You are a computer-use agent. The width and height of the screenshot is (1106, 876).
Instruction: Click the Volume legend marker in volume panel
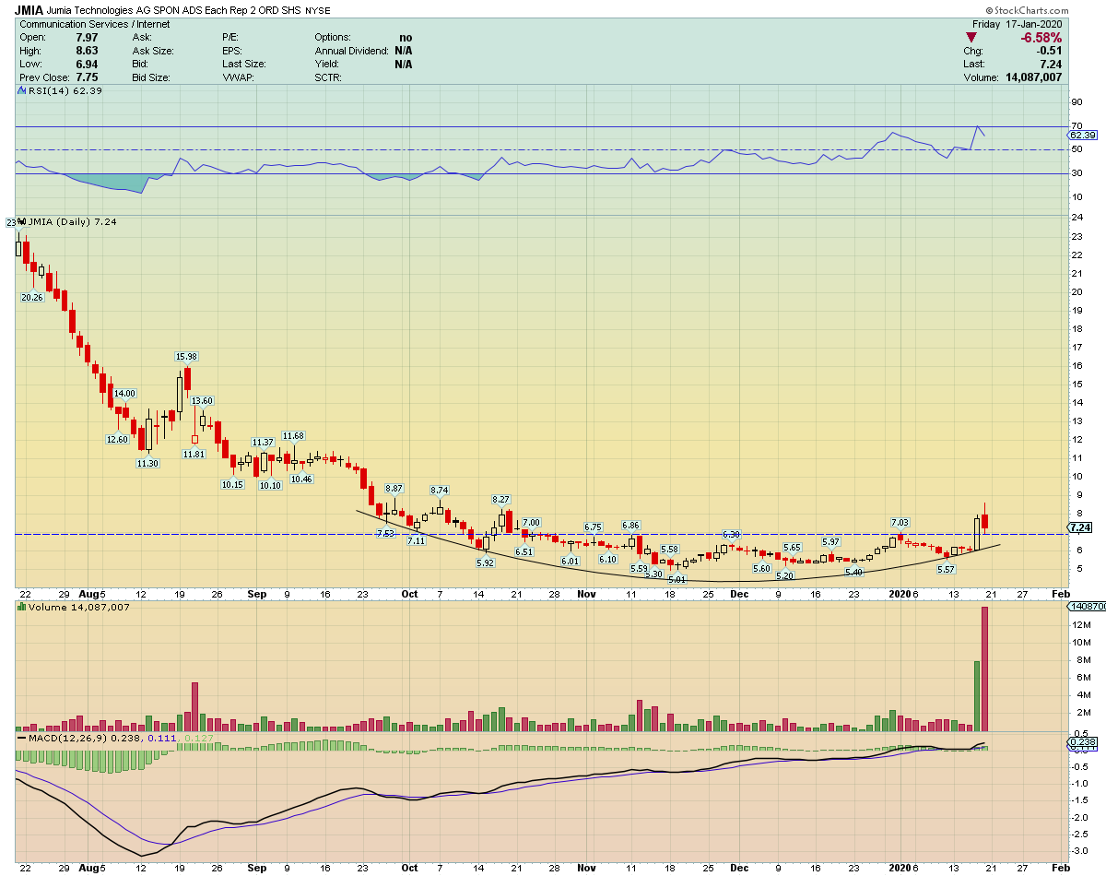[x=22, y=607]
